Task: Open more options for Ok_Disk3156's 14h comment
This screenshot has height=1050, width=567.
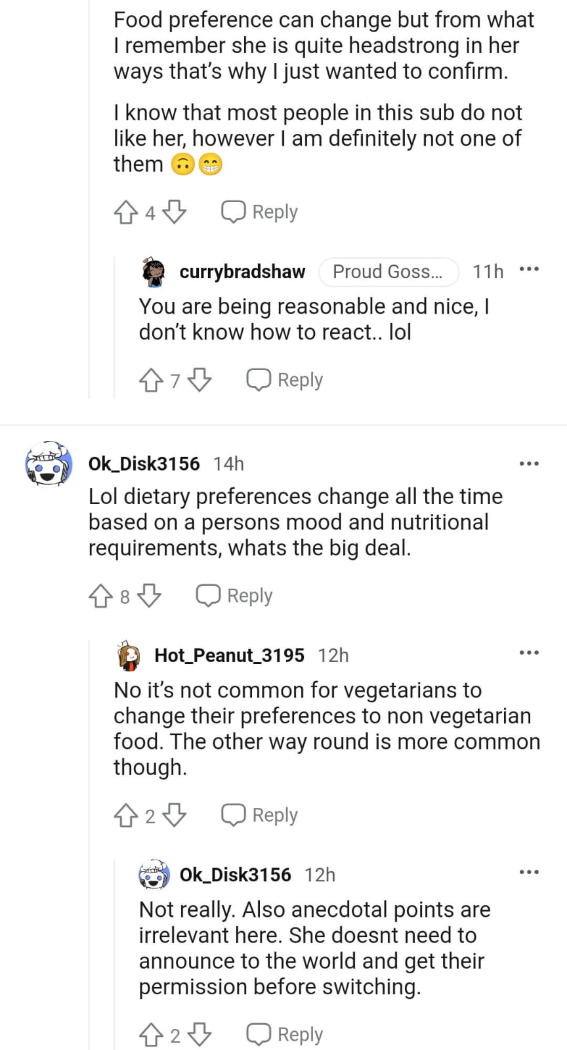Action: 528,464
